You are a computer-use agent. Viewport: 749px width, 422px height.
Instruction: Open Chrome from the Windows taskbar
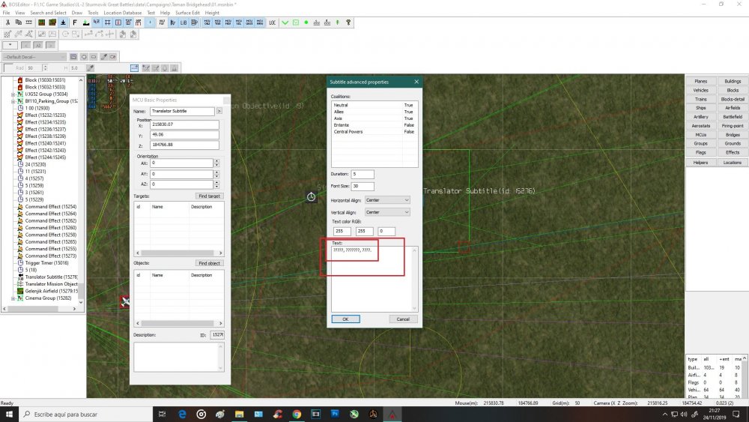tap(297, 414)
